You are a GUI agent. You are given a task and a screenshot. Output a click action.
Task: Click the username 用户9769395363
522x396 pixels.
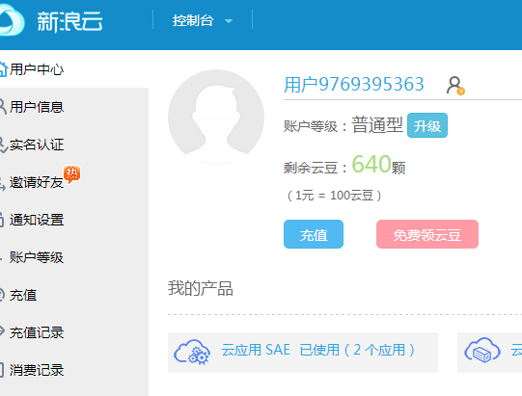click(x=354, y=84)
